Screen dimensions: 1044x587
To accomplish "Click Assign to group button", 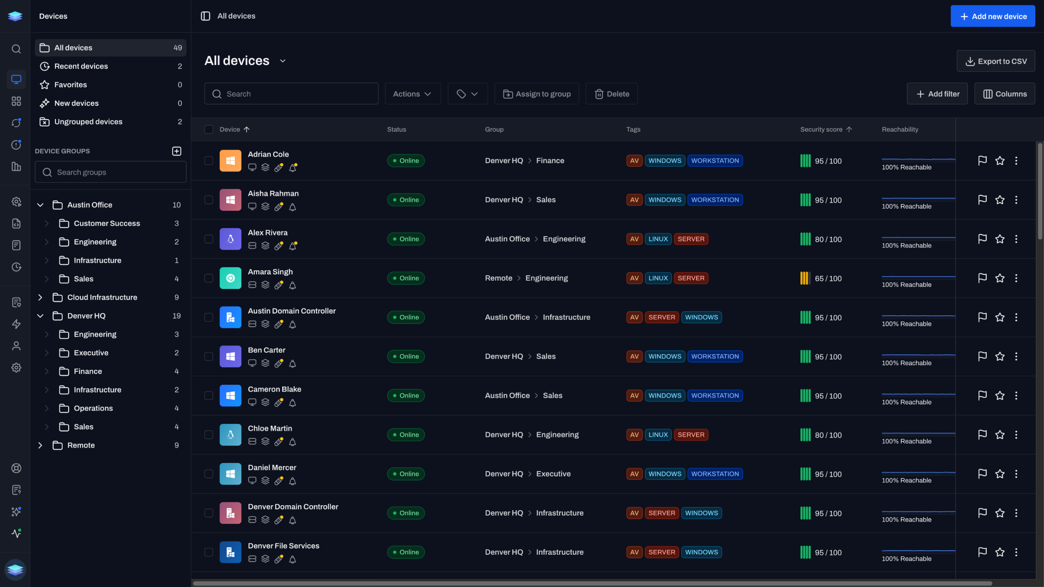I will pos(537,94).
